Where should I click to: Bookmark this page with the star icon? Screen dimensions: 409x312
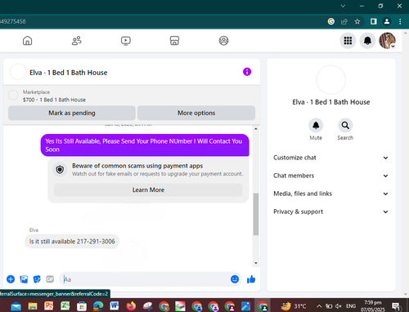[x=357, y=21]
